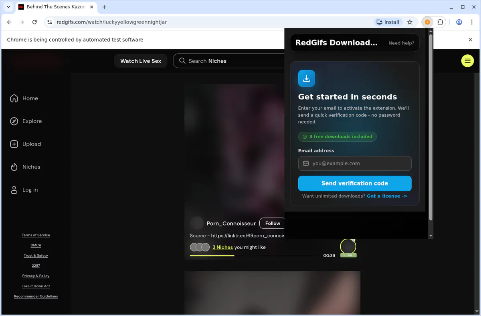Bookmark this page with the star icon
Screen dimensions: 481x316
click(410, 22)
